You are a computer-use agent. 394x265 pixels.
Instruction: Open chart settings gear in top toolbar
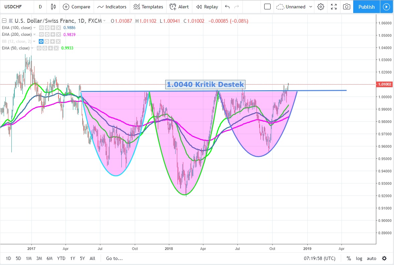(321, 7)
